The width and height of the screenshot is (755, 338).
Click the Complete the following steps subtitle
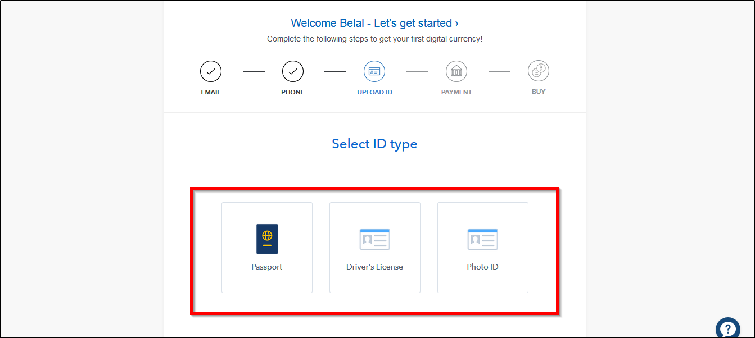click(x=375, y=39)
